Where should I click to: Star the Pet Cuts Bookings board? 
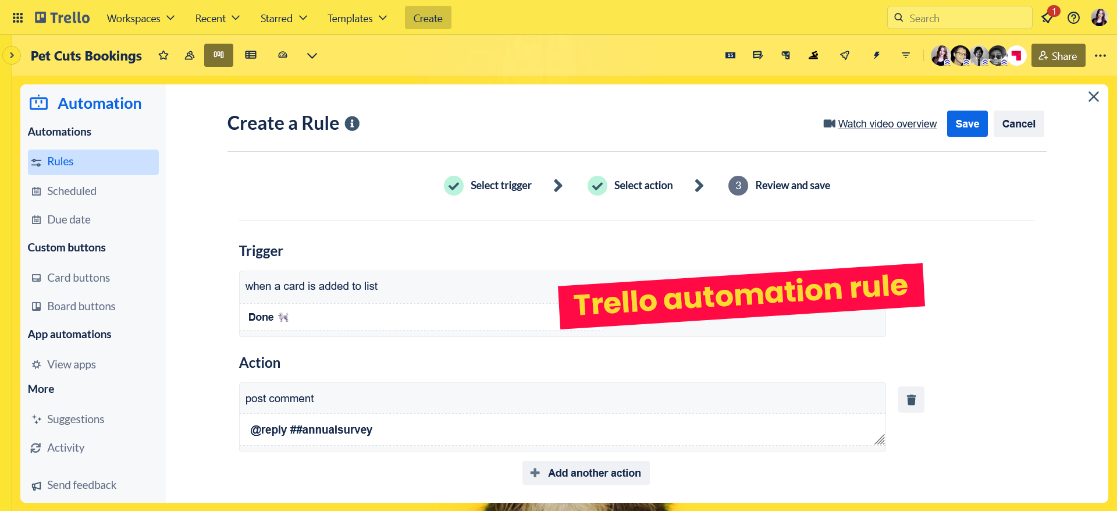point(163,55)
